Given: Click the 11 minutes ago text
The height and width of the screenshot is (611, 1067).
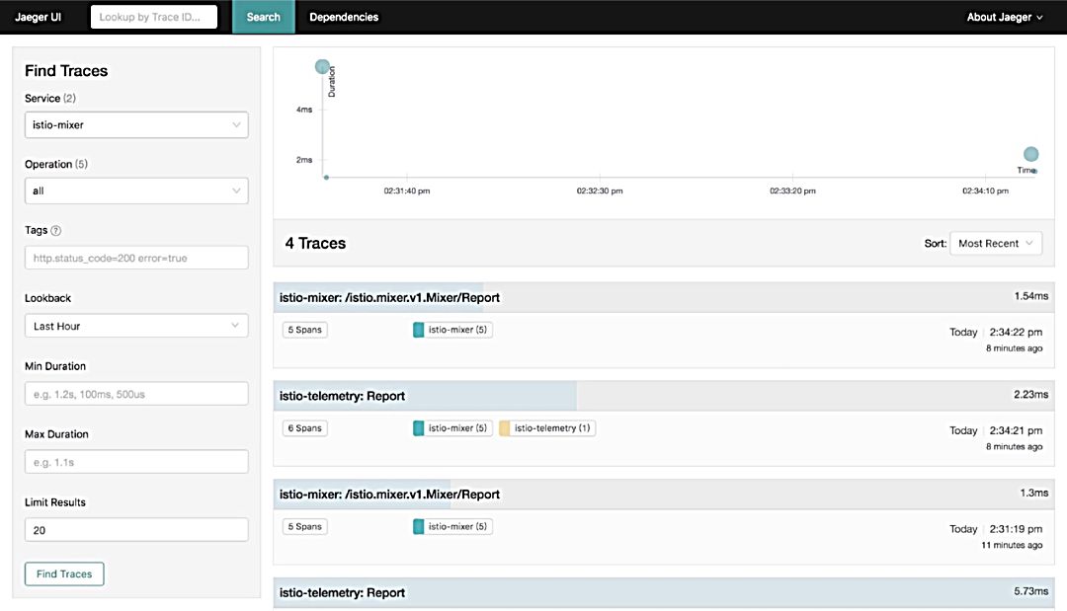Looking at the screenshot, I should coord(1012,545).
